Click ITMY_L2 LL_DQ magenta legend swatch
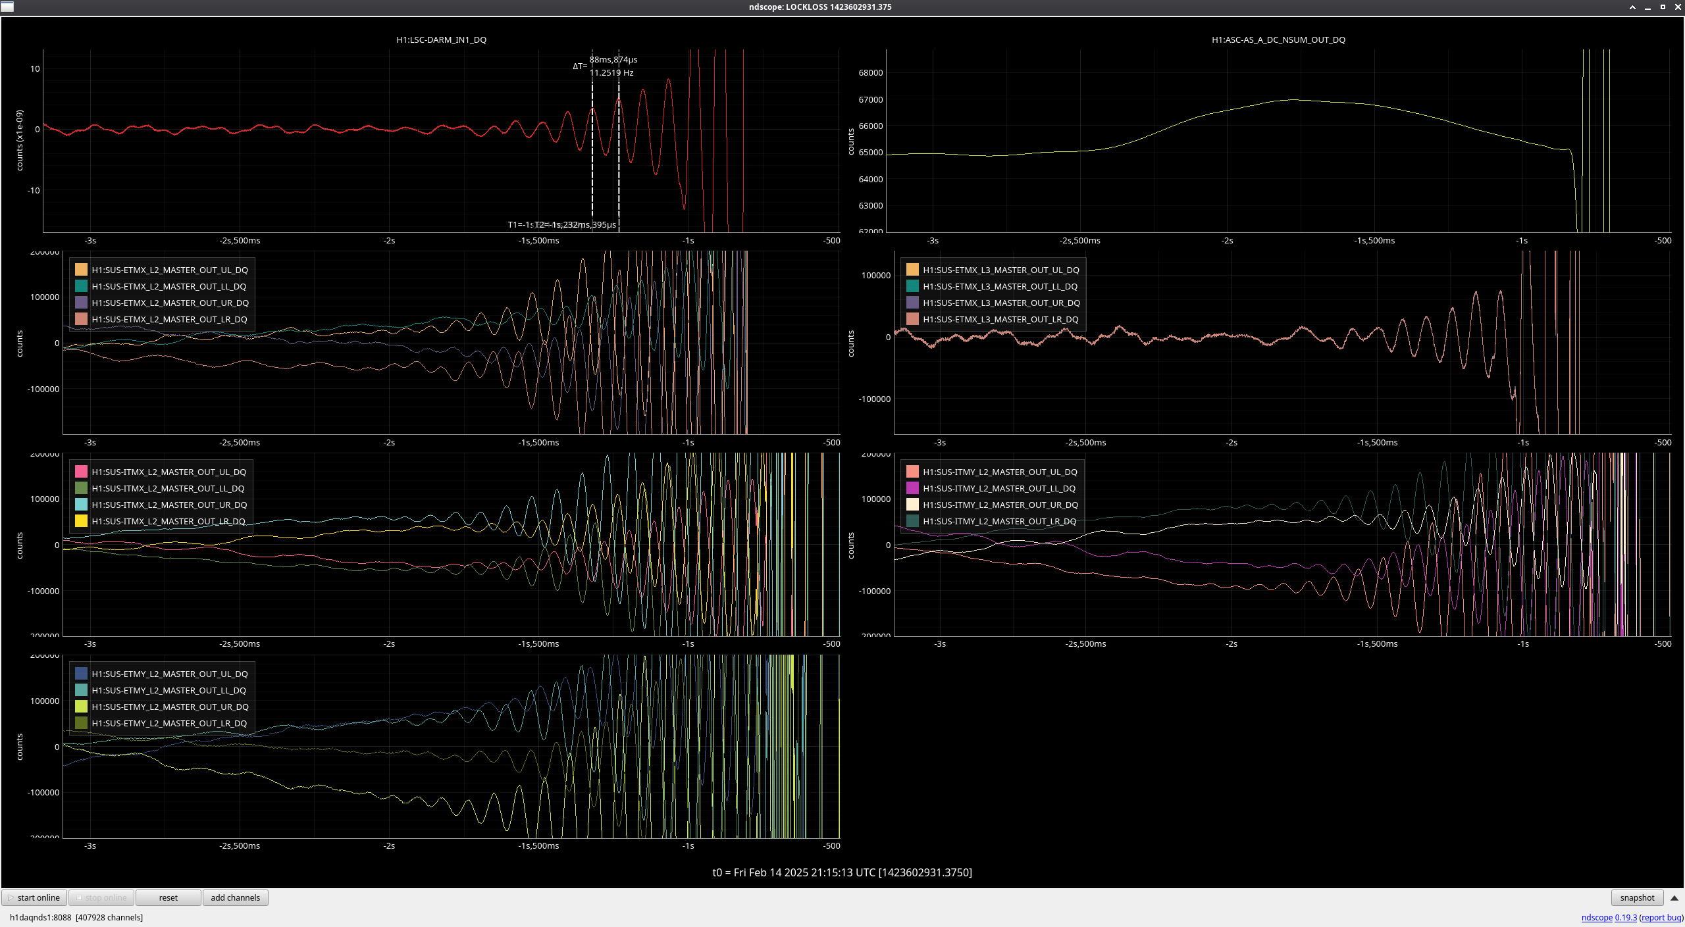The width and height of the screenshot is (1685, 927). (912, 488)
